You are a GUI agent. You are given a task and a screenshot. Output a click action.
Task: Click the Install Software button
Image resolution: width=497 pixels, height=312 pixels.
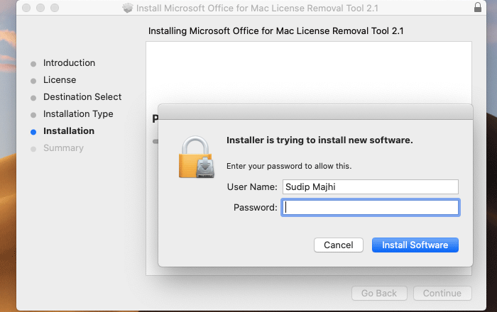click(x=415, y=245)
